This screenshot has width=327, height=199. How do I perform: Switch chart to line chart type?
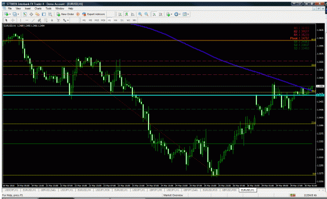pos(133,14)
